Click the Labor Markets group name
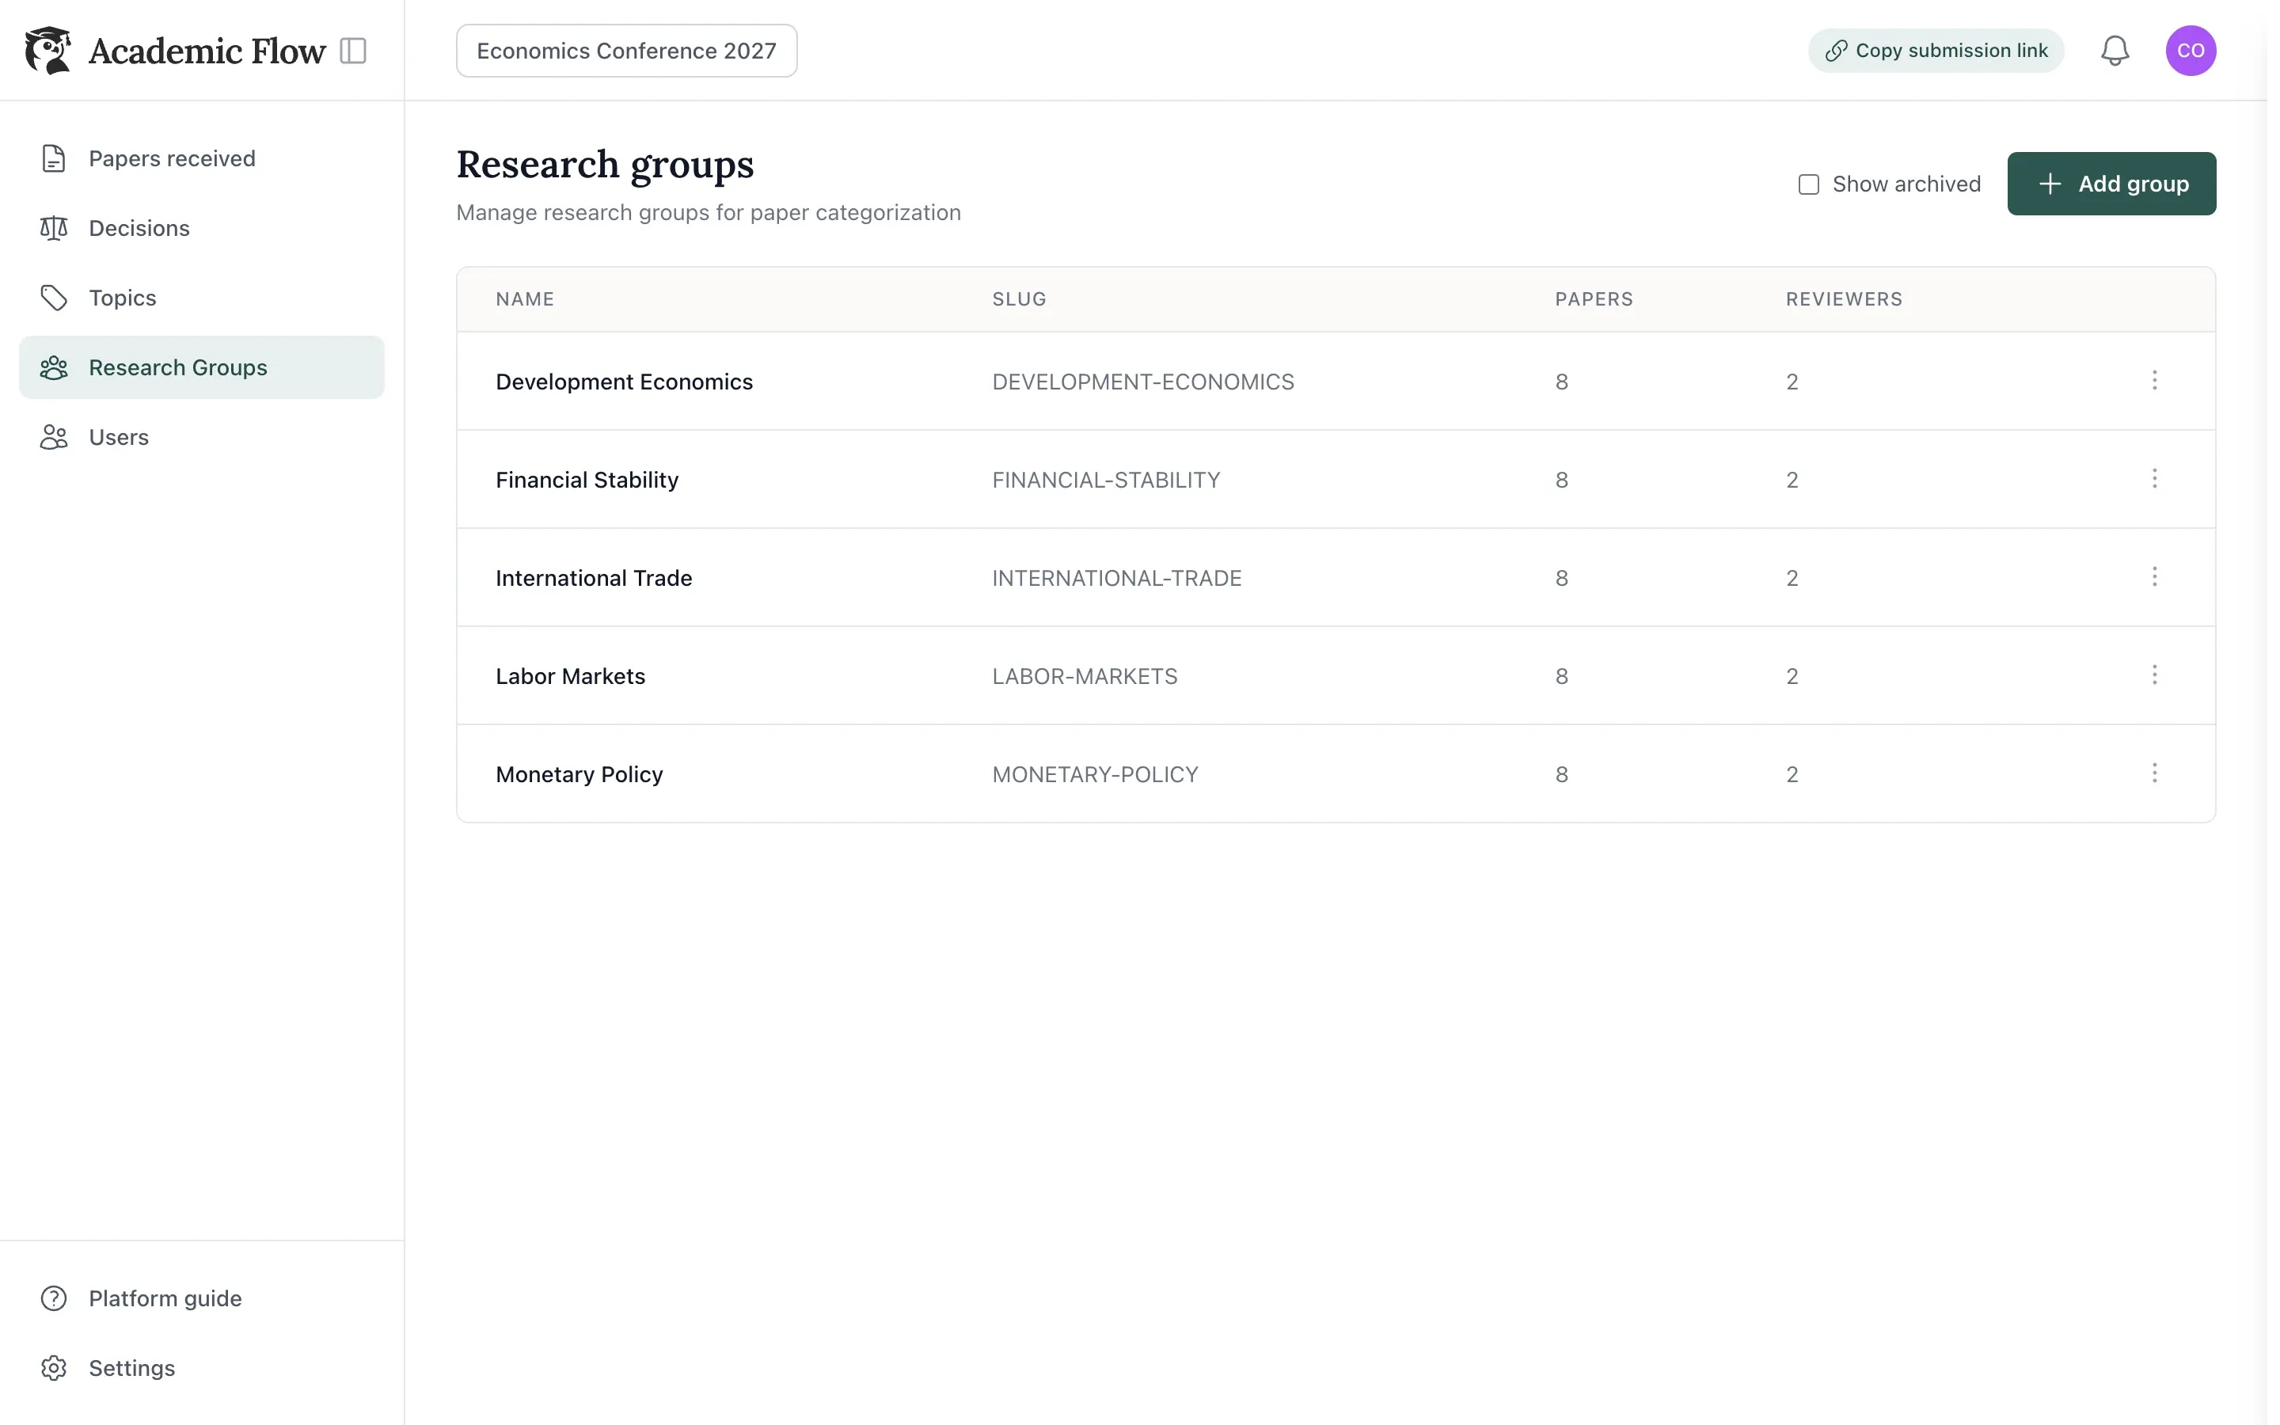 tap(570, 676)
